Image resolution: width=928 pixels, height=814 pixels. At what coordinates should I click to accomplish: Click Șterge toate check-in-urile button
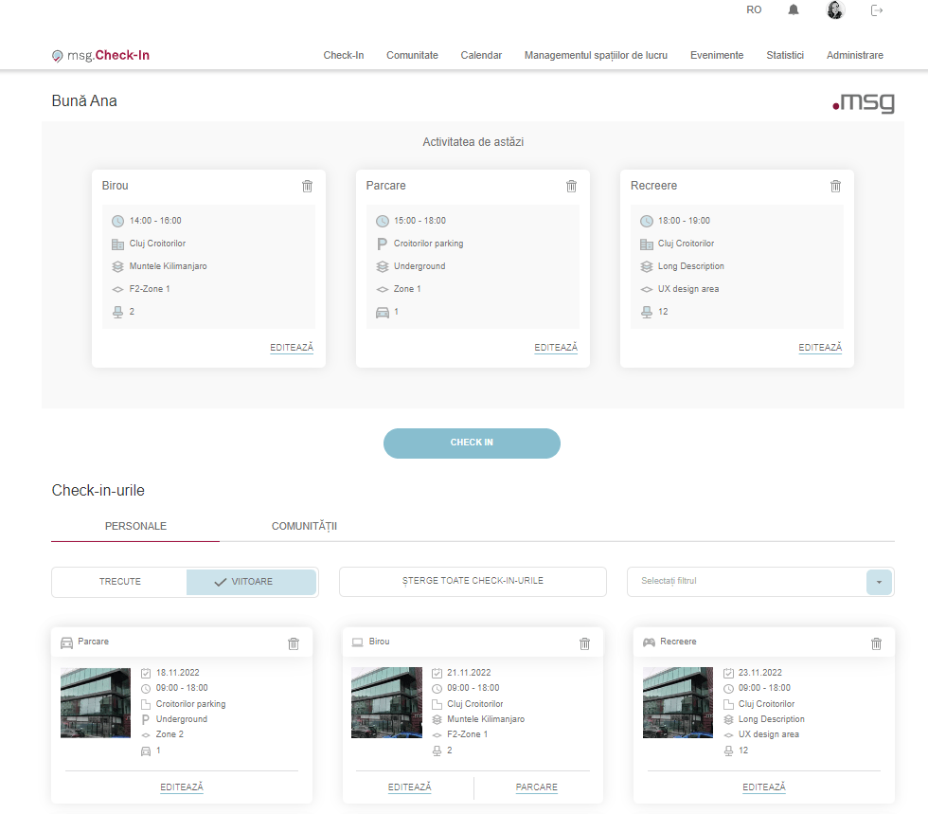click(x=473, y=582)
